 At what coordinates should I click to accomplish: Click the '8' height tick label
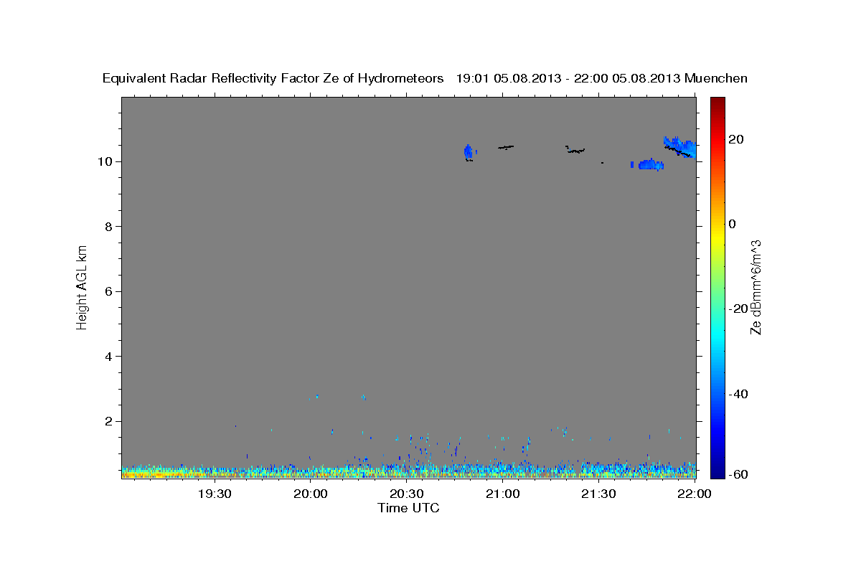pyautogui.click(x=108, y=227)
